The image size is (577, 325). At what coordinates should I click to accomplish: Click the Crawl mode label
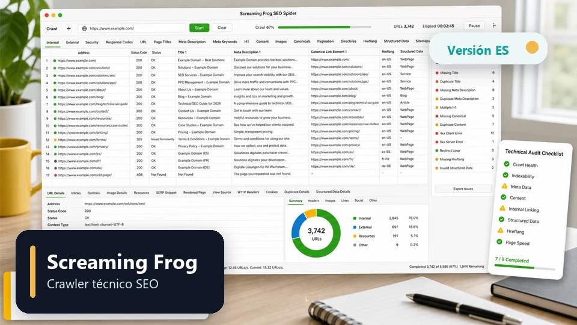(x=52, y=29)
